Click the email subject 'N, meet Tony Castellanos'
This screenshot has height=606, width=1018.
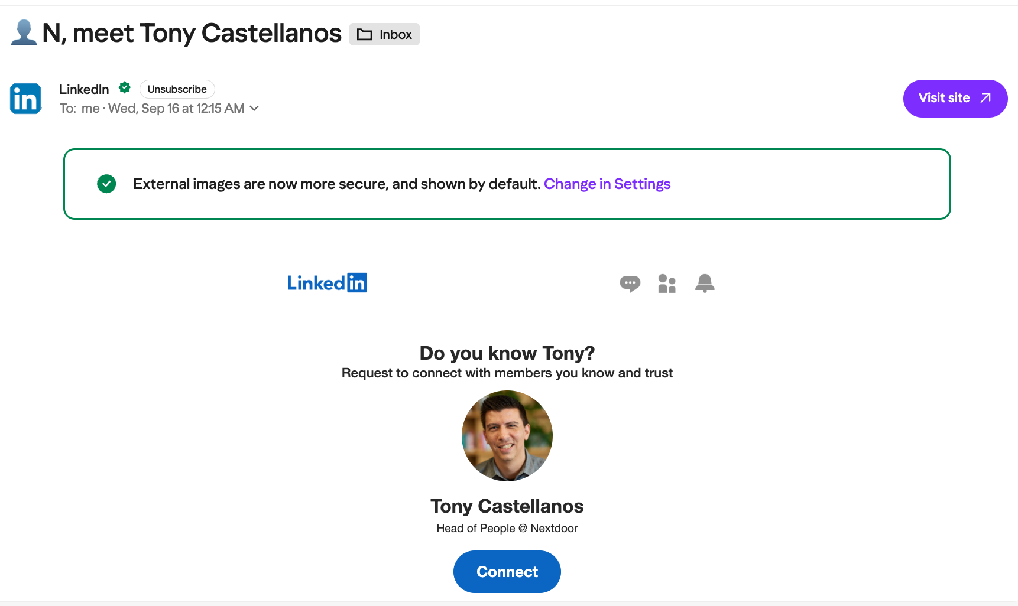(192, 33)
